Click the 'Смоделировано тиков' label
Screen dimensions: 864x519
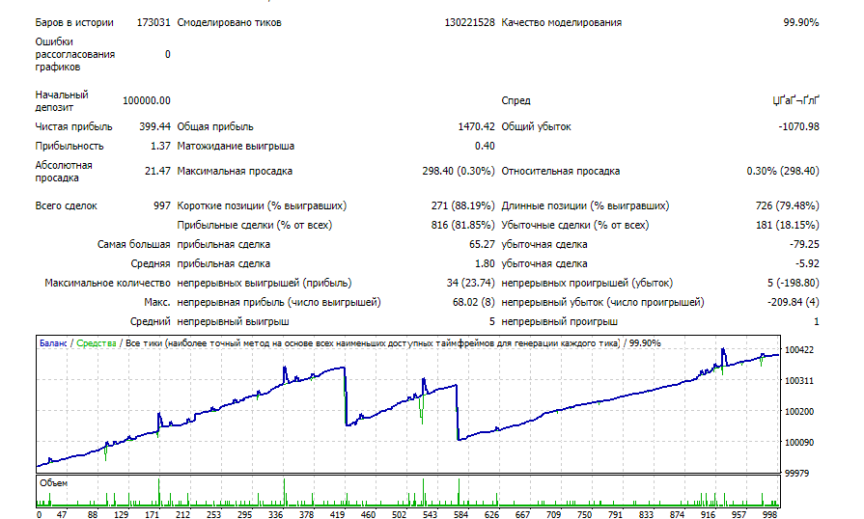point(229,22)
